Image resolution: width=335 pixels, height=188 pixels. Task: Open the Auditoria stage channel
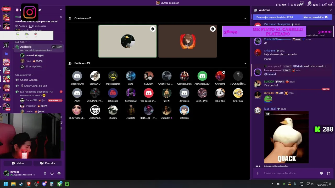pyautogui.click(x=39, y=48)
